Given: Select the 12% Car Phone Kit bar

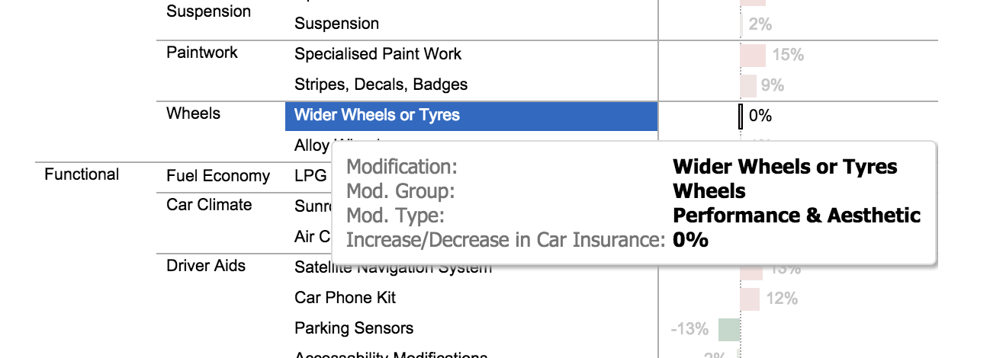Looking at the screenshot, I should (x=750, y=299).
